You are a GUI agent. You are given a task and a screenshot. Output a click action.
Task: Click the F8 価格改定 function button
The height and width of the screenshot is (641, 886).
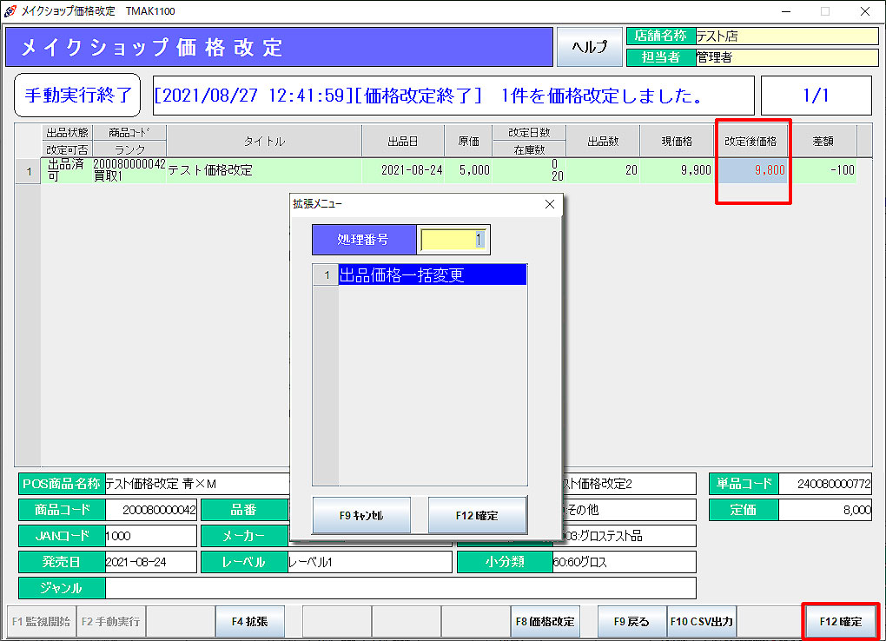[x=545, y=622]
